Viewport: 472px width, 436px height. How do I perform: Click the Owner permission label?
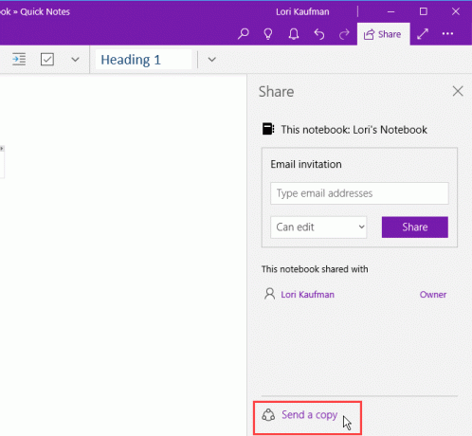(x=433, y=295)
